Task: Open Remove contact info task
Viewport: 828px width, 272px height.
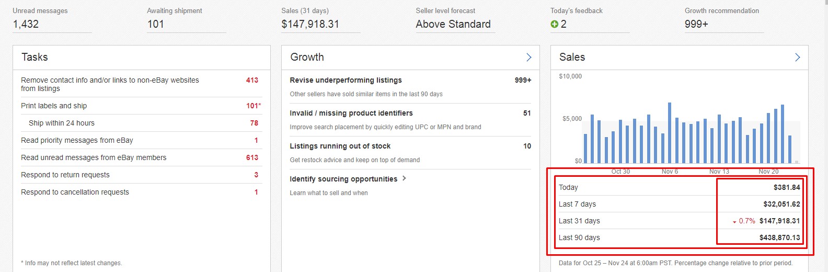Action: point(110,84)
